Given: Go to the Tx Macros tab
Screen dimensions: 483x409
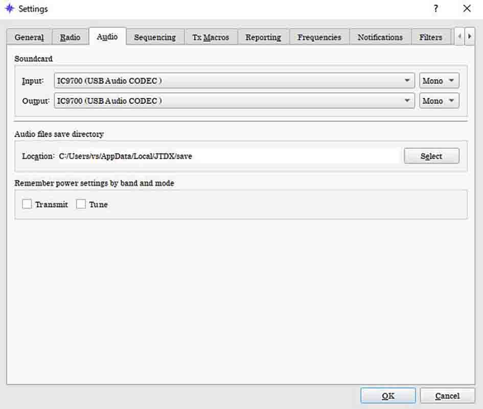Looking at the screenshot, I should coord(211,37).
